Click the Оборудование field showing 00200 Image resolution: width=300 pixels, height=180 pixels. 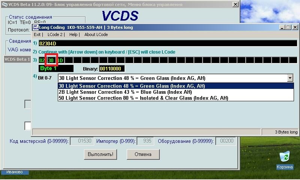click(x=226, y=141)
